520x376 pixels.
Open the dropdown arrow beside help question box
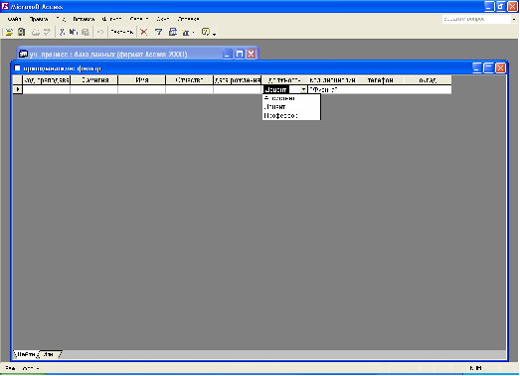coord(514,20)
